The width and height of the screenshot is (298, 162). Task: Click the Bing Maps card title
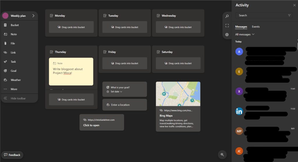coord(166,116)
